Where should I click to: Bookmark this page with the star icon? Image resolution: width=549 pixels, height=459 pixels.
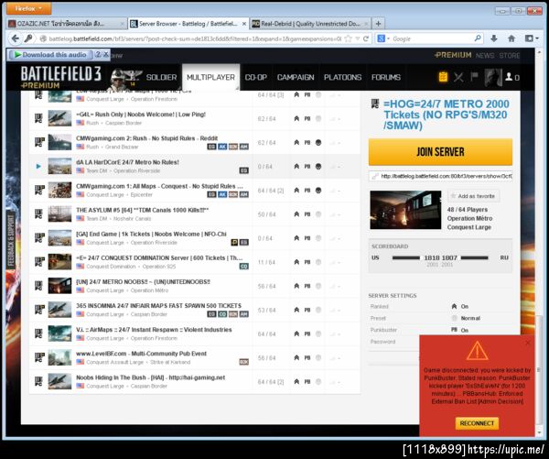(349, 38)
